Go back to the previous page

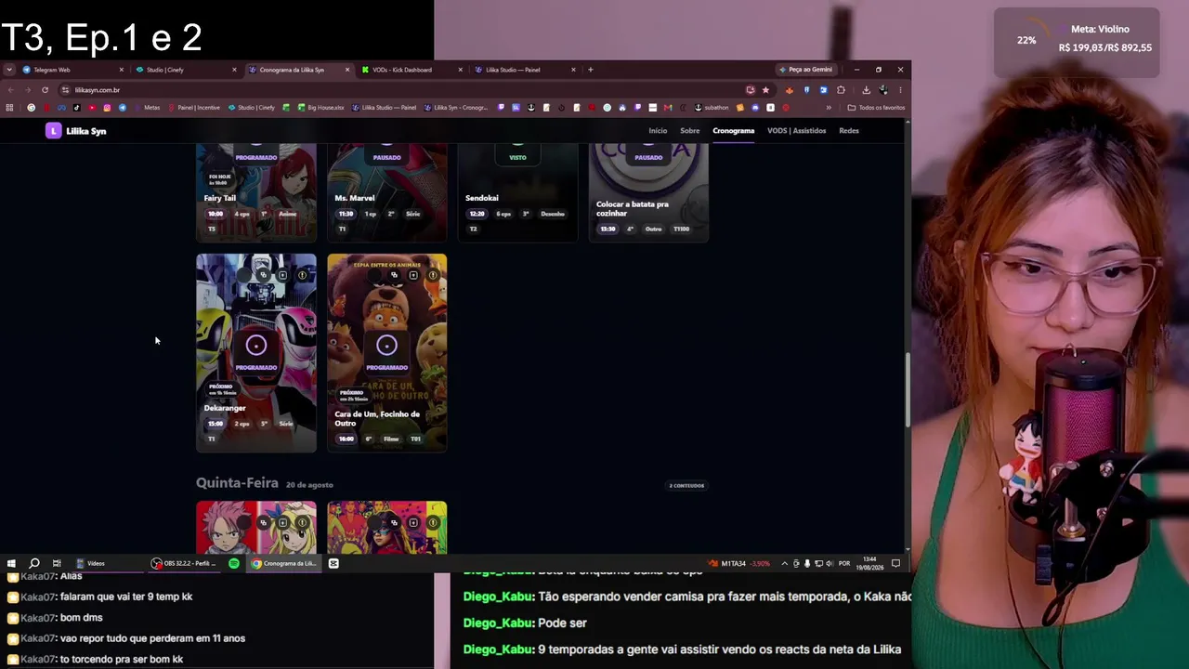pos(10,90)
